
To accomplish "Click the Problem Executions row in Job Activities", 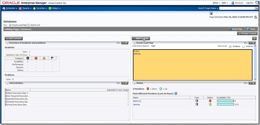I will coord(67,93).
